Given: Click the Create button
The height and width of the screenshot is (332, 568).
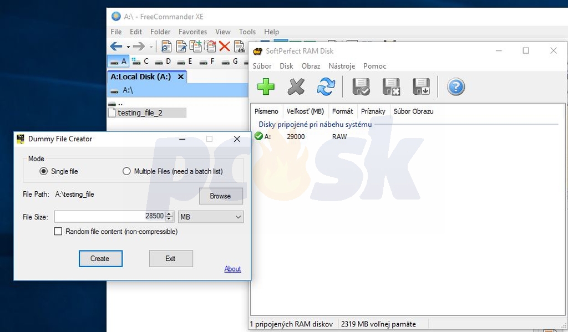Looking at the screenshot, I should pyautogui.click(x=100, y=258).
